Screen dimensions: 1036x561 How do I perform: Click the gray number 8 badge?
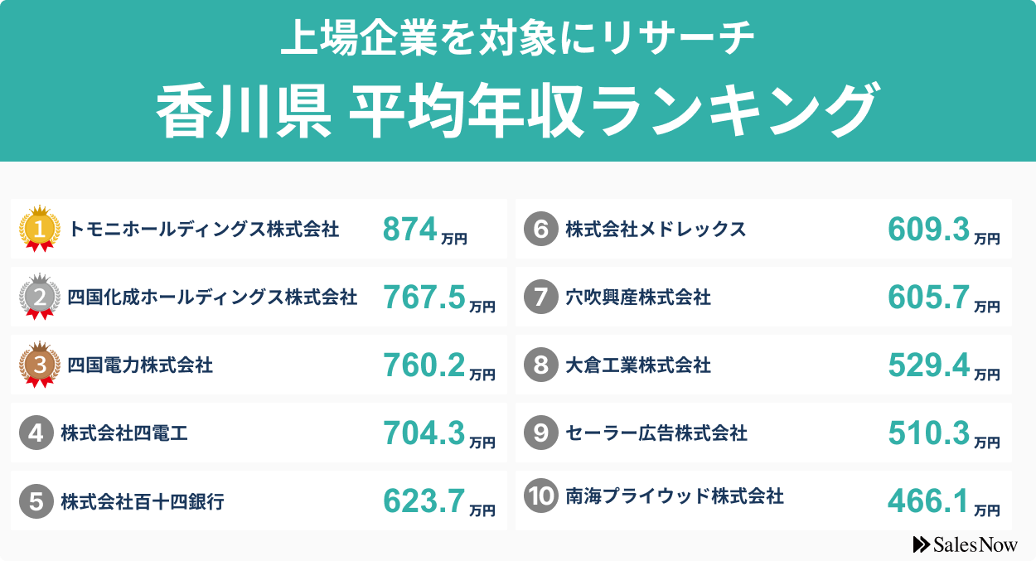[540, 365]
